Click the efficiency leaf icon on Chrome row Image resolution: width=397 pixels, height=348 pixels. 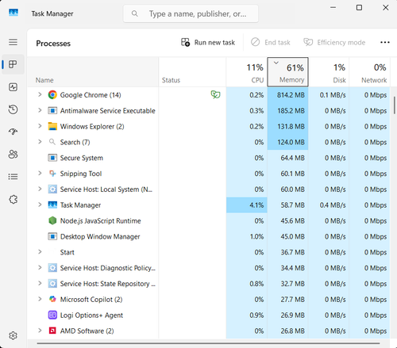215,94
